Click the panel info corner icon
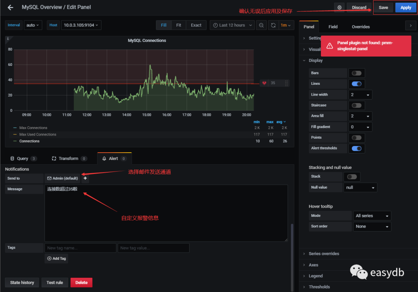The image size is (418, 292). (8, 39)
